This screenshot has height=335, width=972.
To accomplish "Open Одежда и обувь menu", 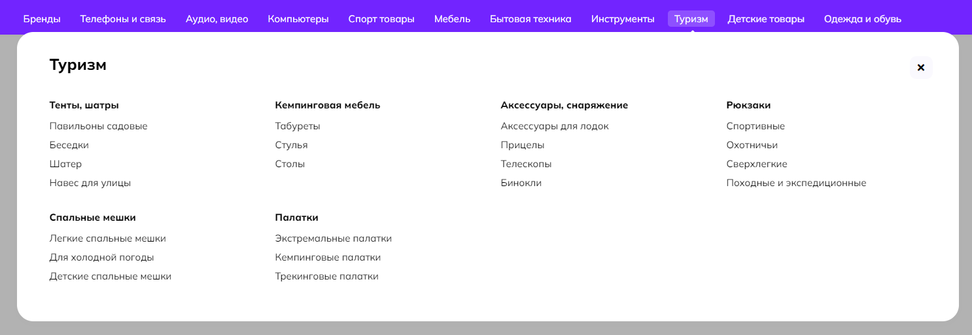I will pyautogui.click(x=862, y=19).
